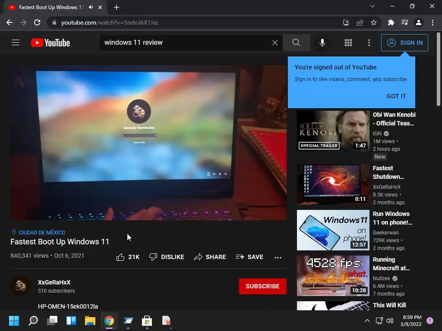This screenshot has width=442, height=331.
Task: Open XxGeRaHxX channel name link
Action: tap(54, 282)
